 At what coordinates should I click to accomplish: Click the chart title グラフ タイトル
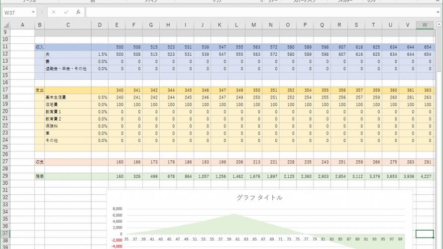259,198
